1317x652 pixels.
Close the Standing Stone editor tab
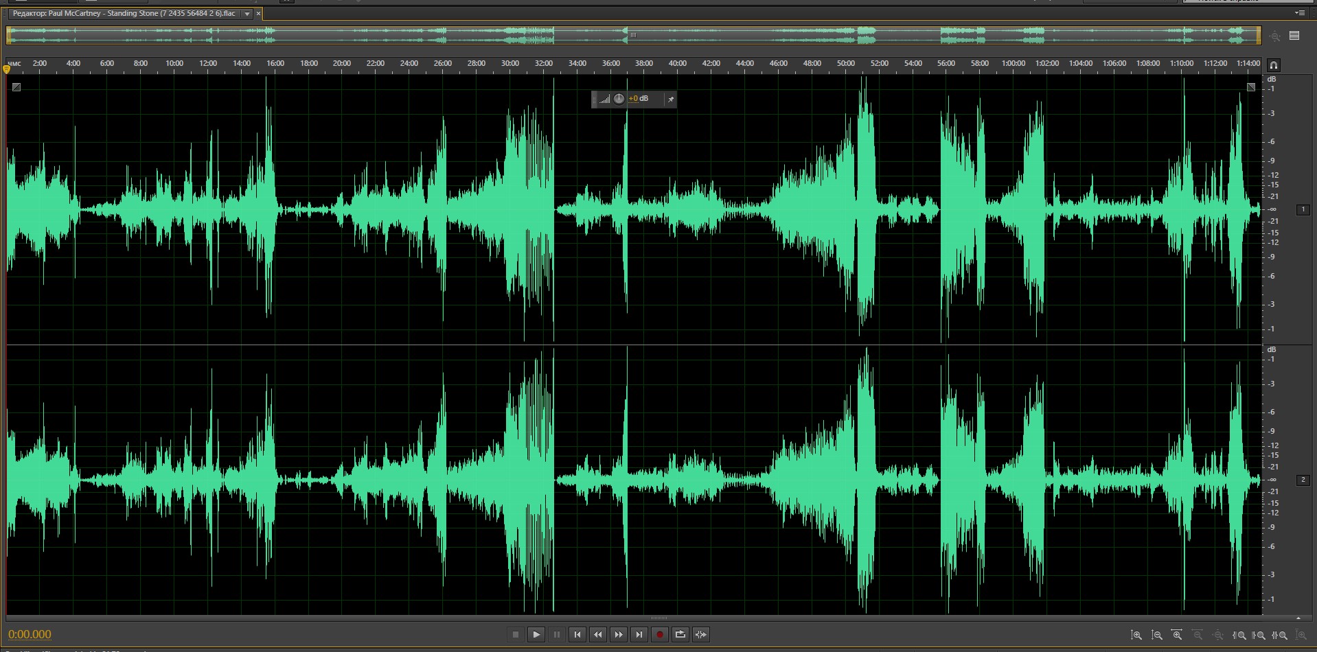(x=258, y=14)
